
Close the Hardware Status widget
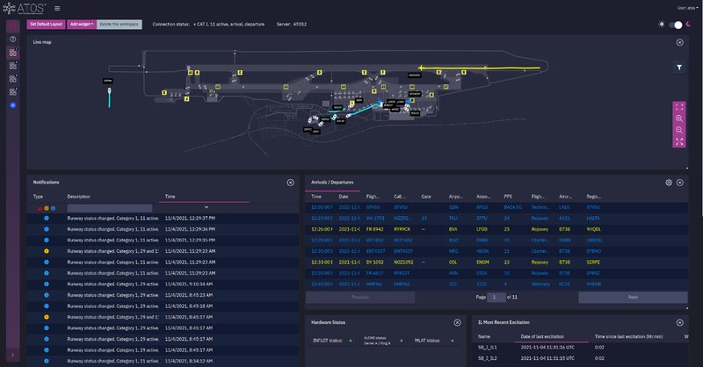click(x=457, y=322)
